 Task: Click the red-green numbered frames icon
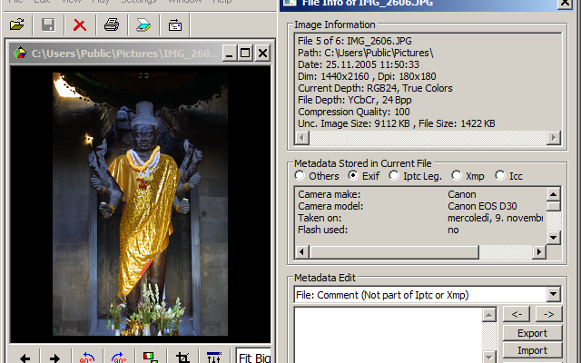click(150, 357)
